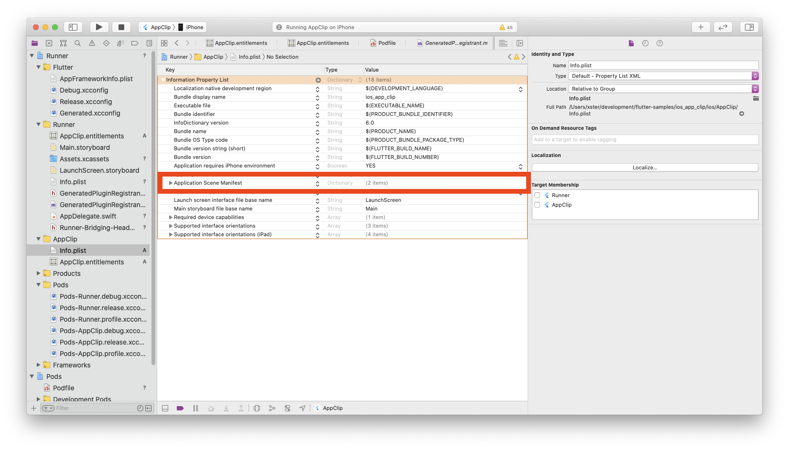Switch to GeneratedPluginRegistrant.m tab
This screenshot has width=789, height=450.
coord(452,43)
